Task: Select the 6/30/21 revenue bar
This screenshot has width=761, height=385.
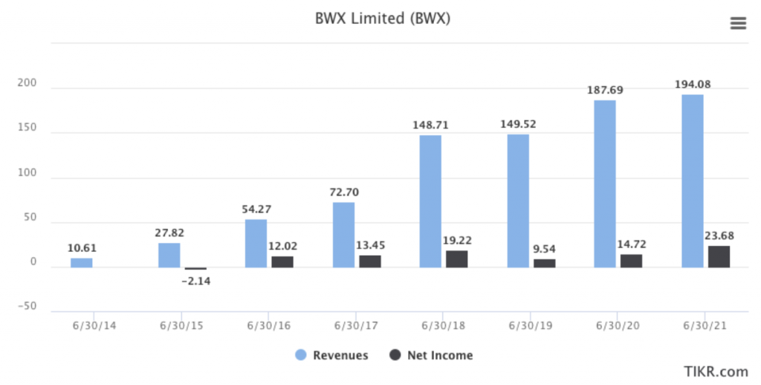Action: pyautogui.click(x=693, y=181)
